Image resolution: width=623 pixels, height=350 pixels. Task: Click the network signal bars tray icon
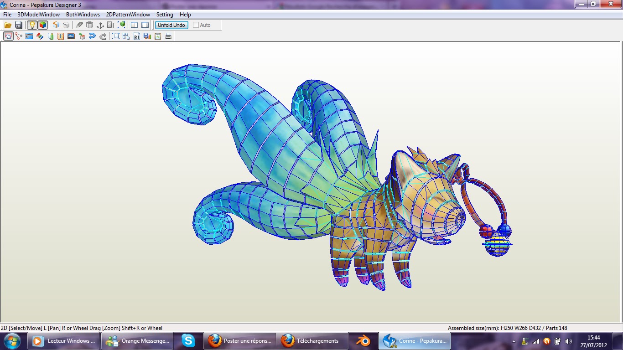tap(536, 341)
